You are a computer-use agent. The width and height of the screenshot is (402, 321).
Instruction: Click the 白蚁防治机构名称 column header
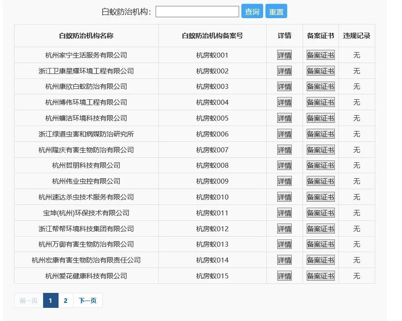(86, 36)
